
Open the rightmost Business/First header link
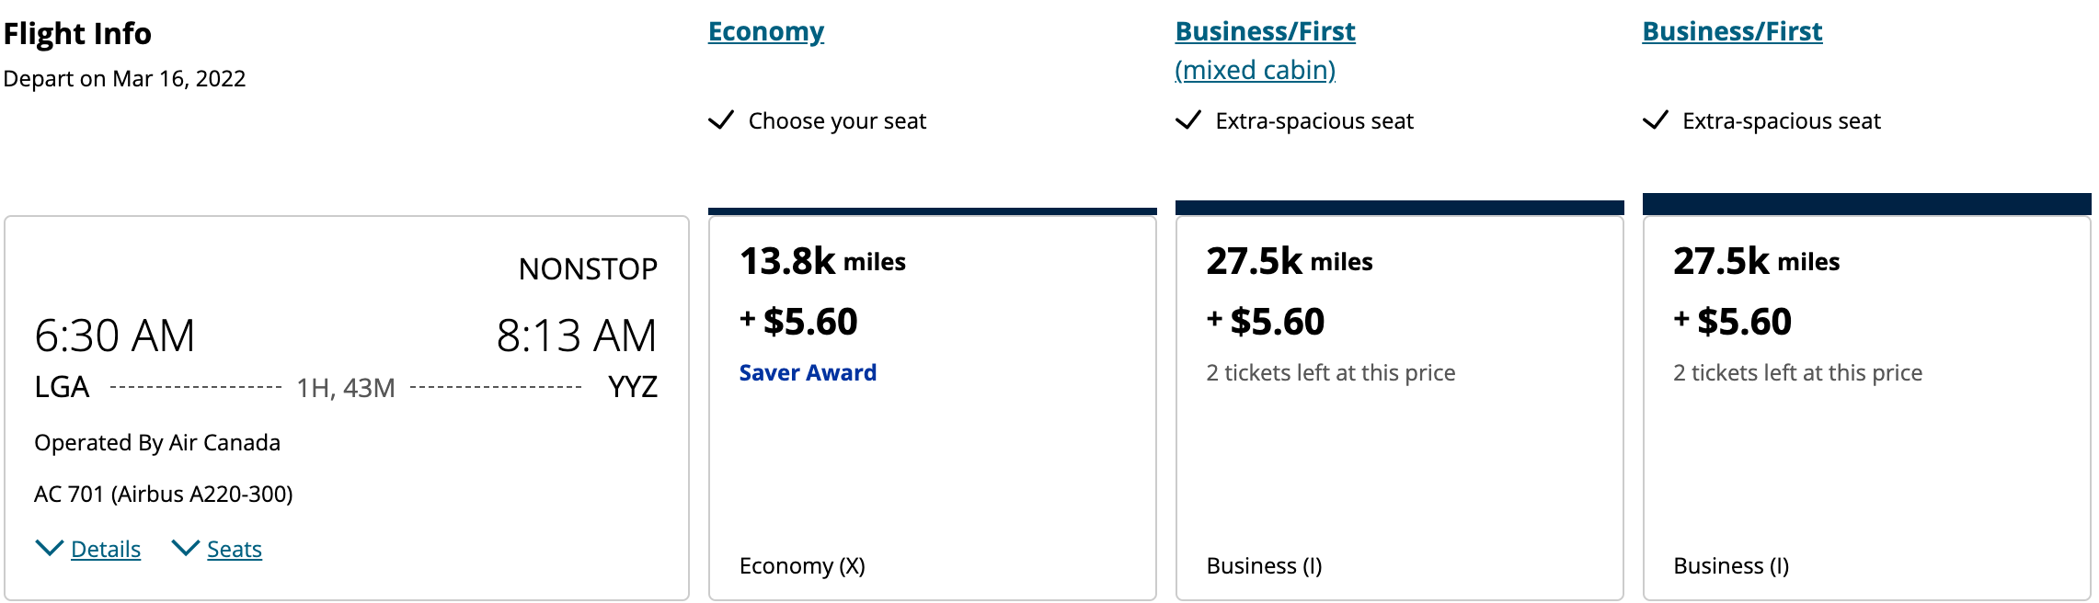[1732, 31]
